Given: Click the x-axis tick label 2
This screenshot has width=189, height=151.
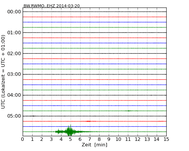Looking at the screenshot, I should 42,139.
